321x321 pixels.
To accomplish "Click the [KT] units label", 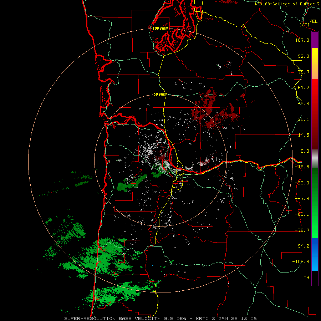I will click(x=305, y=25).
